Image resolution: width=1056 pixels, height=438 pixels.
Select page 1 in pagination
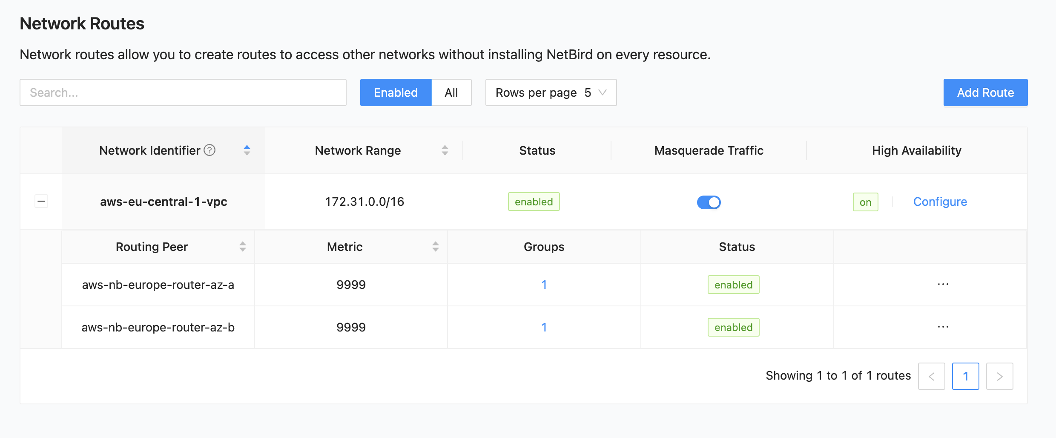tap(965, 376)
